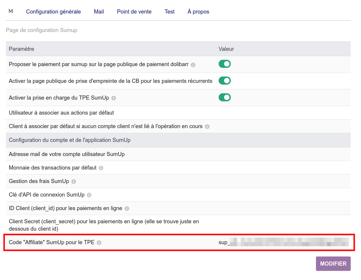361x280 pixels.
Task: Click 'Monnaie des transactions par défaut' label
Action: click(x=53, y=168)
